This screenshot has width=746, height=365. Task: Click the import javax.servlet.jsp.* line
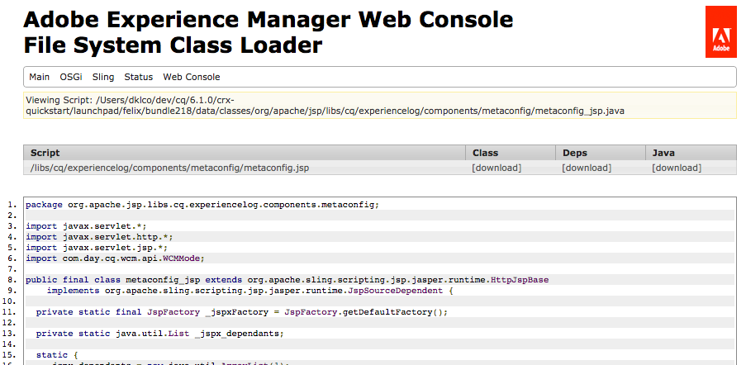97,248
